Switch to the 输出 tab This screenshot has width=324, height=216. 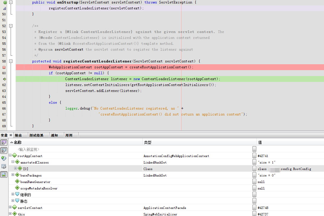18,135
